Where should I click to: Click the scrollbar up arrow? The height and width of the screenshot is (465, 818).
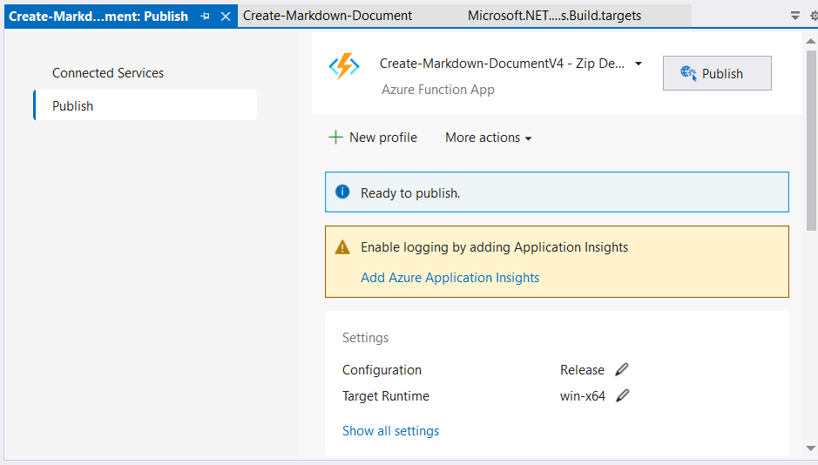[x=811, y=41]
